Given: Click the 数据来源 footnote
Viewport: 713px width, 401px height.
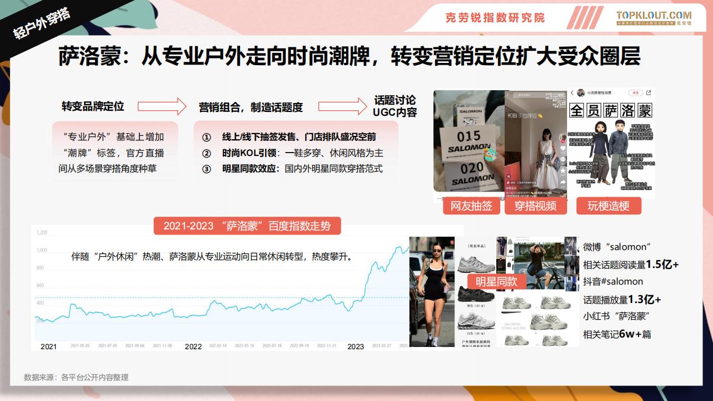Looking at the screenshot, I should [76, 377].
